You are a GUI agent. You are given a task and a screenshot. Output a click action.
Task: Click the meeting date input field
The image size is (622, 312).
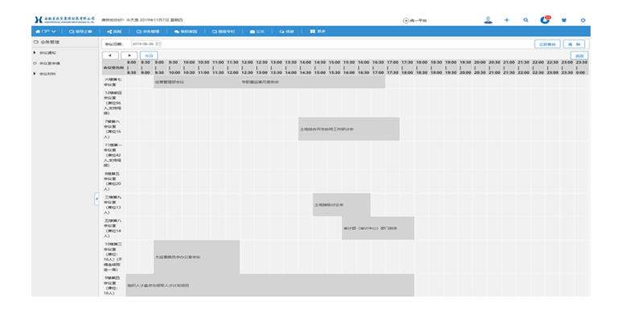pos(146,44)
